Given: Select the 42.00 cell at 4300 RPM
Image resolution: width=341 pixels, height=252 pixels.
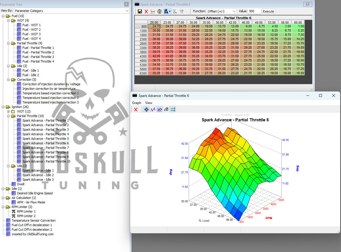Looking at the screenshot, I should click(x=154, y=56).
